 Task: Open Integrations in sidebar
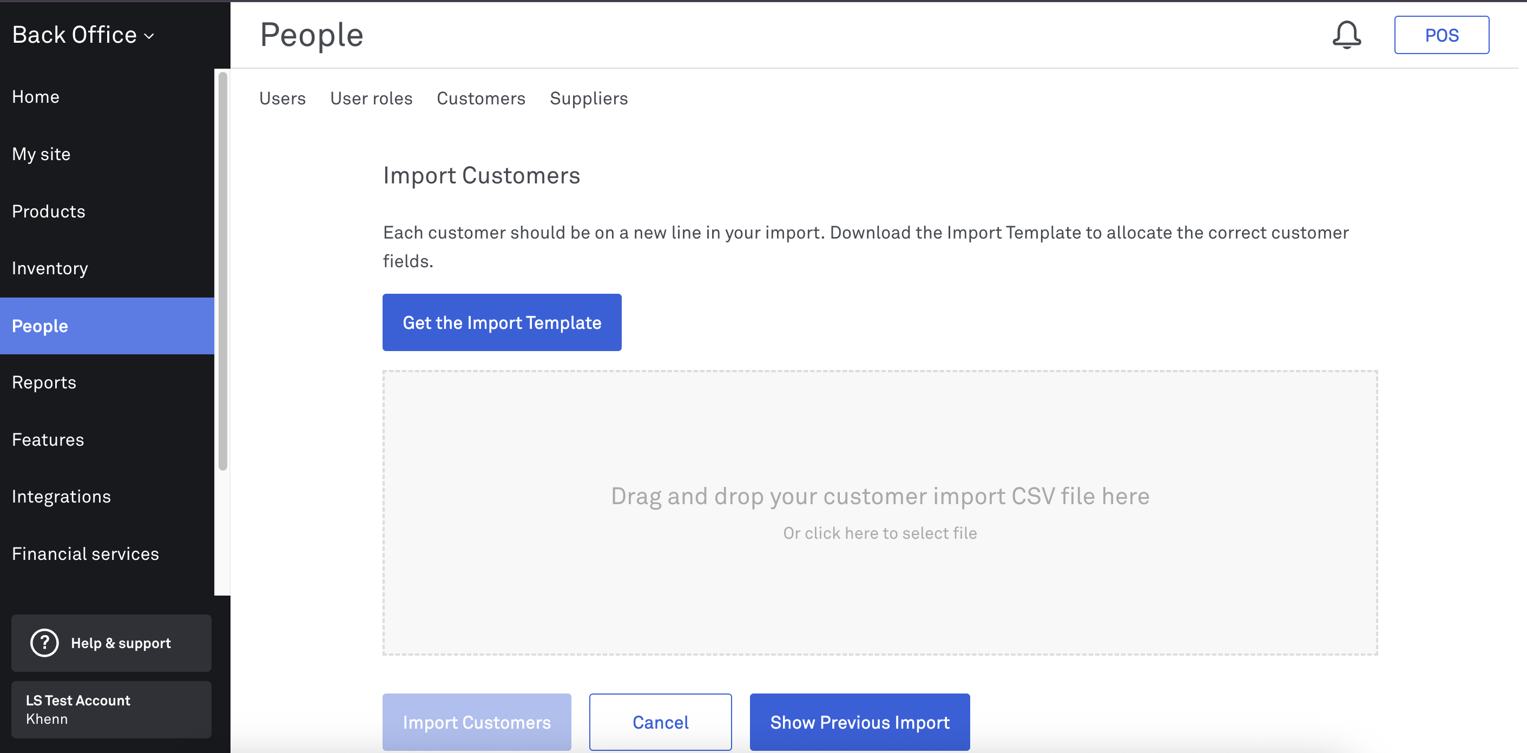pos(107,497)
